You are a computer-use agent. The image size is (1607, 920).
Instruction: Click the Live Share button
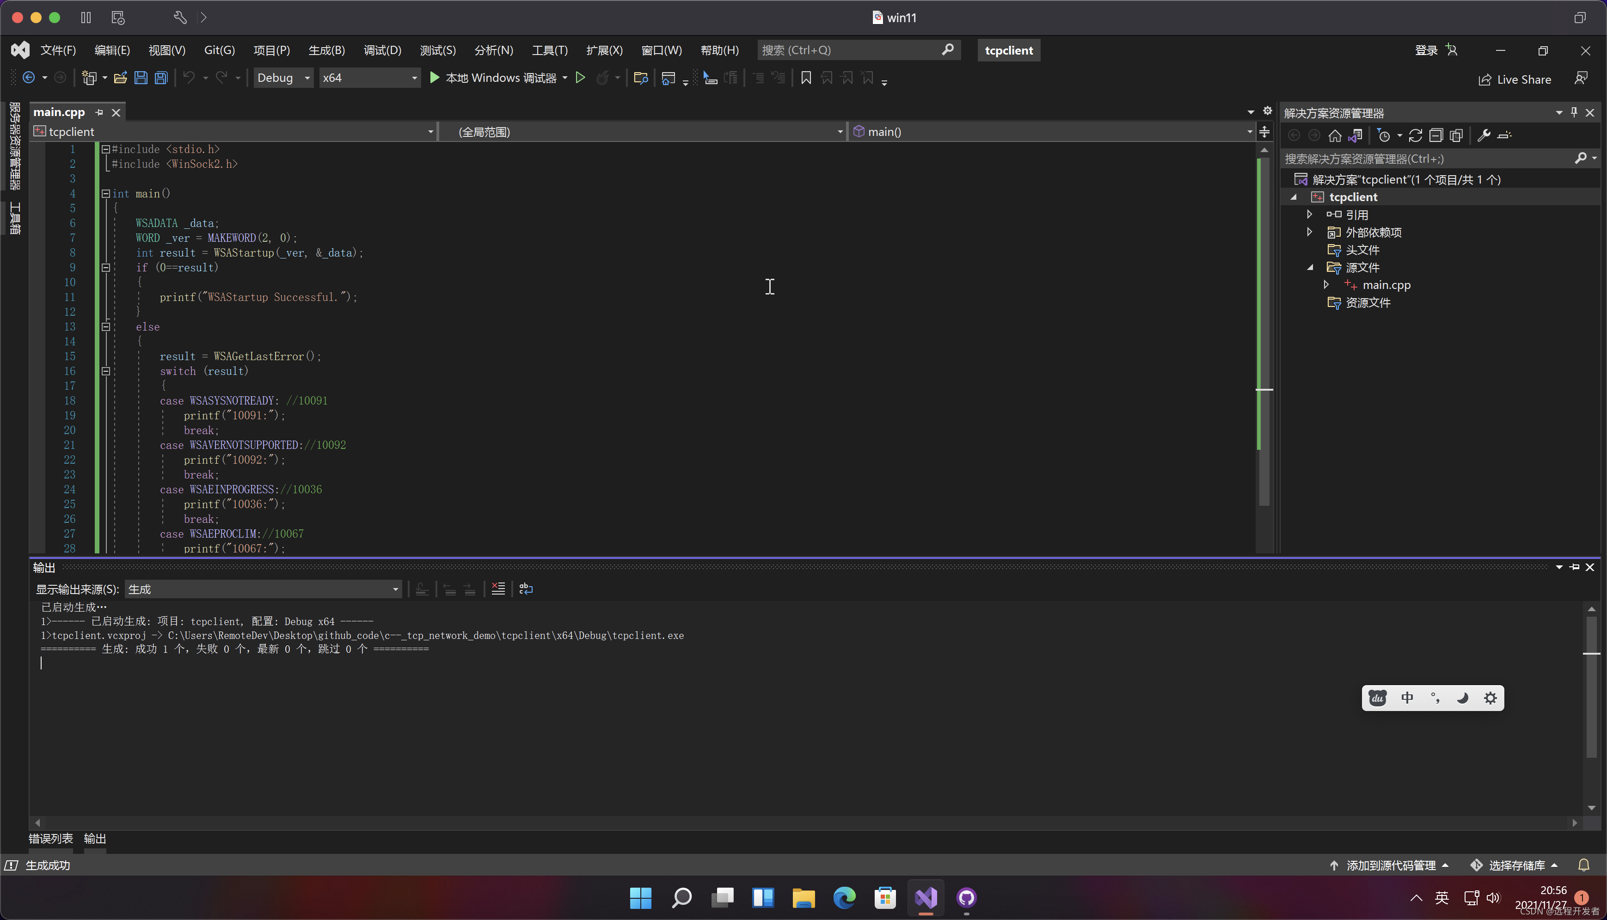pos(1515,79)
